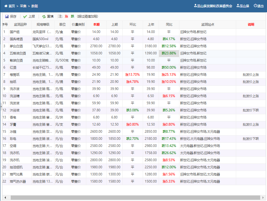Click the 跌50.00% 同比 value for 红酒

tap(169, 67)
